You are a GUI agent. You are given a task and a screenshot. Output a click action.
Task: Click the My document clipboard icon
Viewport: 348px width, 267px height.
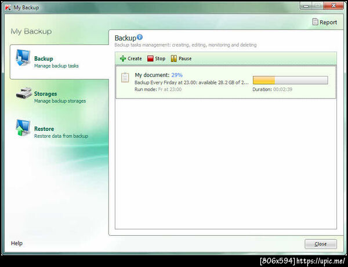[125, 78]
